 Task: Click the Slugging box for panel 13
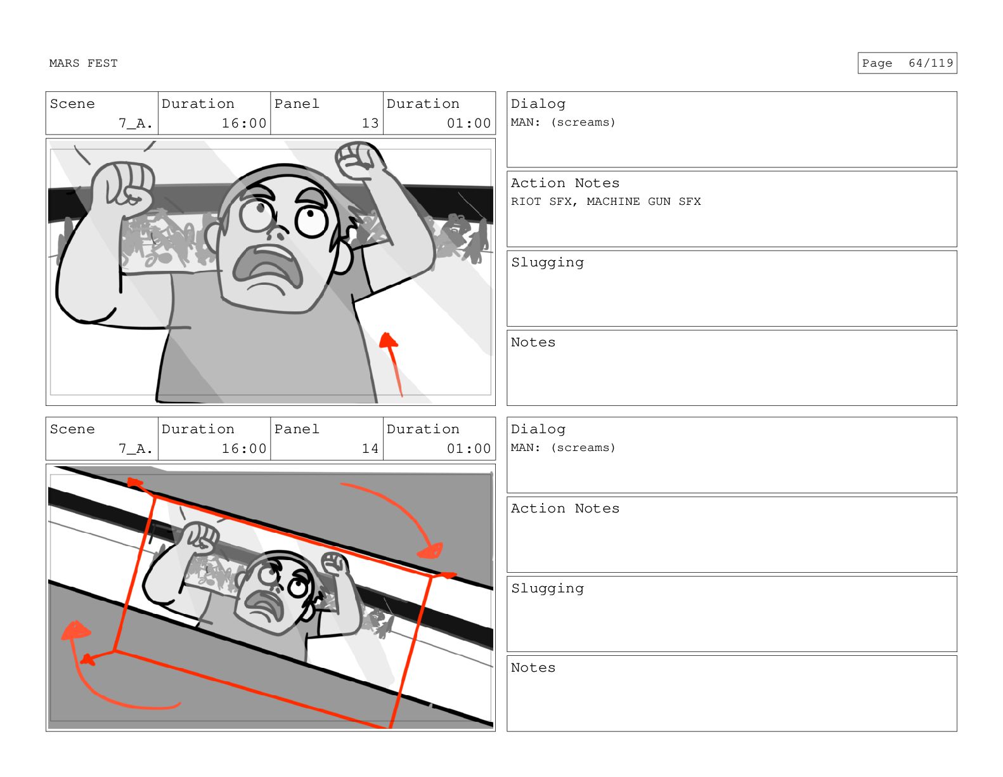(x=732, y=289)
